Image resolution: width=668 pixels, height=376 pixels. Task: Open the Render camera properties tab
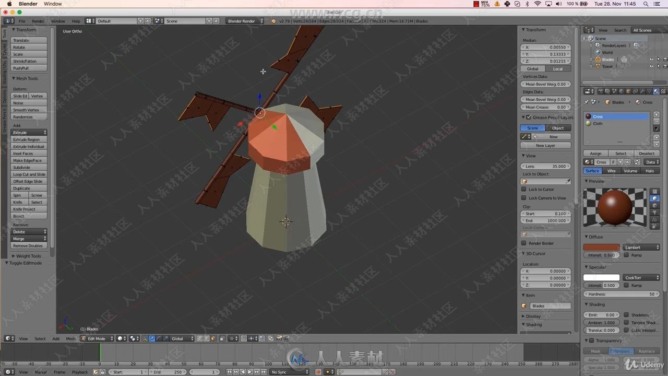(601, 91)
